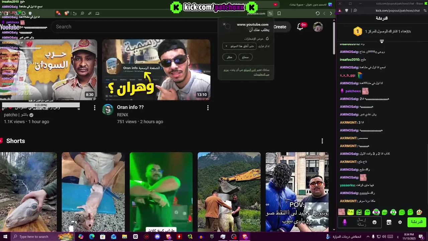Screen dimensions: 428x241
Task: Open the taskbar notification center
Action: pos(421,237)
